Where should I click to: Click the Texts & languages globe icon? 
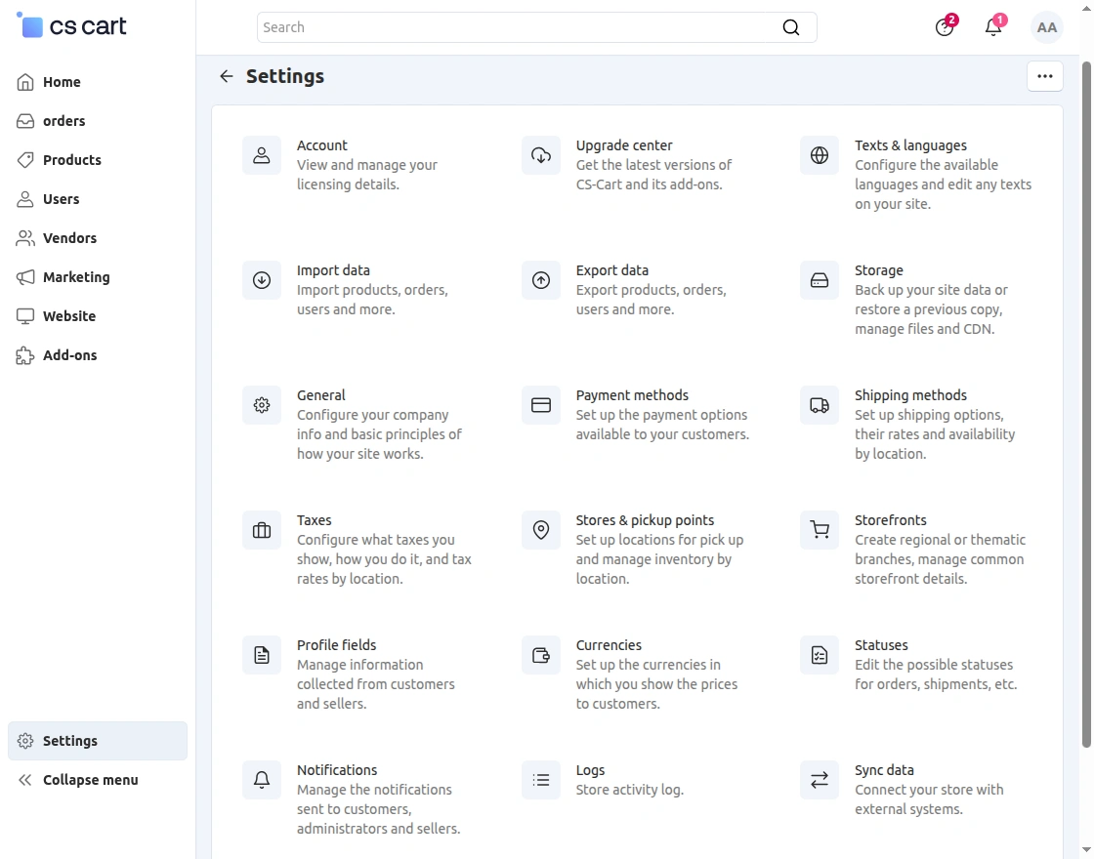[x=820, y=155]
